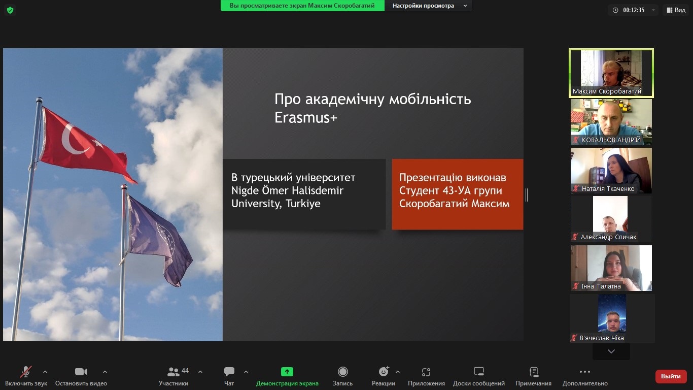Click the green encryption shield icon

(10, 10)
